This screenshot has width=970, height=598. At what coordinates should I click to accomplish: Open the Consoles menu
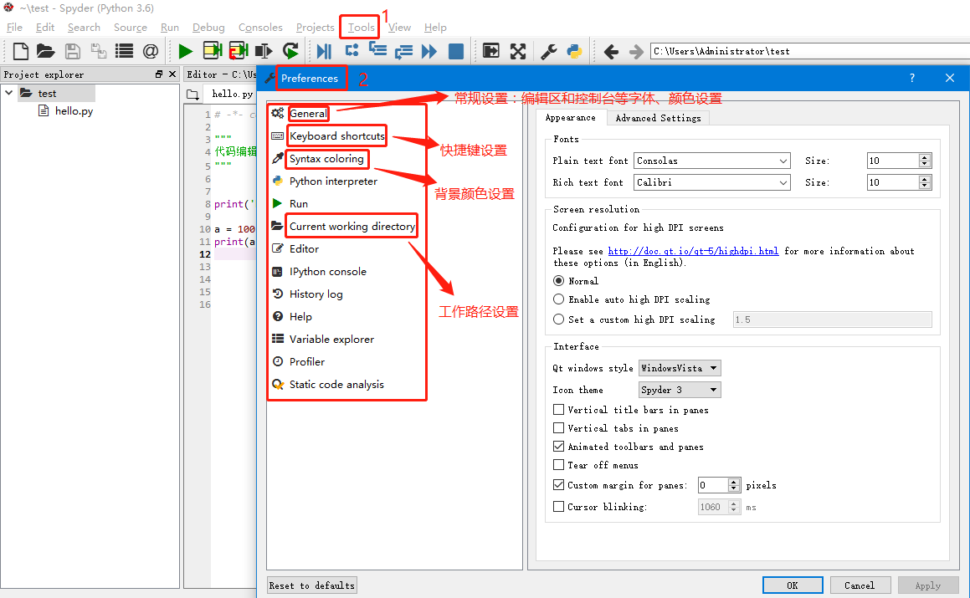pos(260,28)
